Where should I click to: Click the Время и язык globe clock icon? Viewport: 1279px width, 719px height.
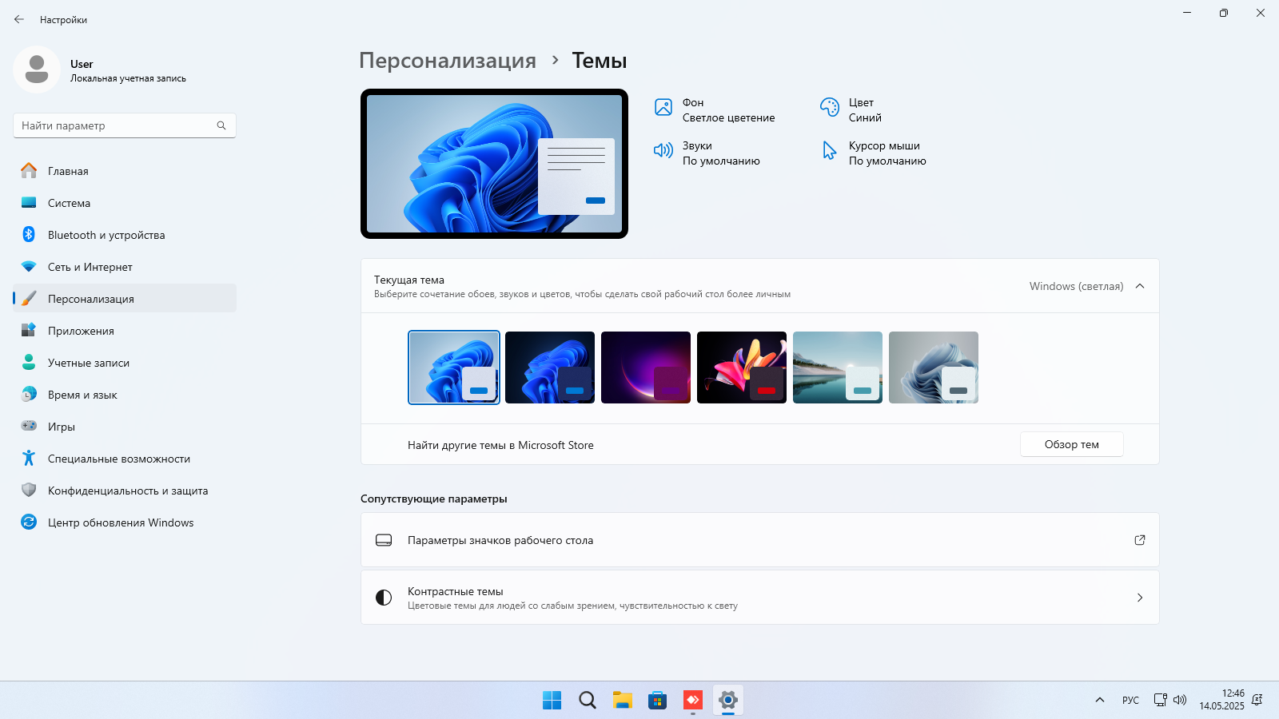coord(29,395)
